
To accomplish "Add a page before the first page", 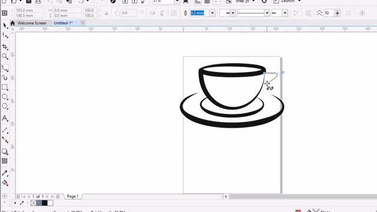I will pyautogui.click(x=18, y=197).
